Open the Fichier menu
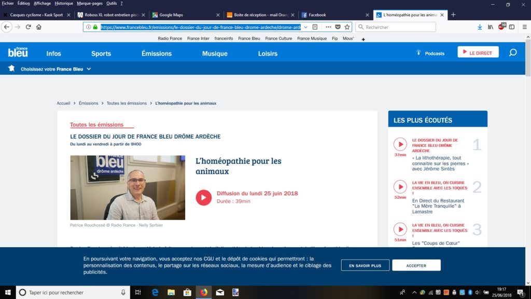This screenshot has height=299, width=531. click(7, 4)
